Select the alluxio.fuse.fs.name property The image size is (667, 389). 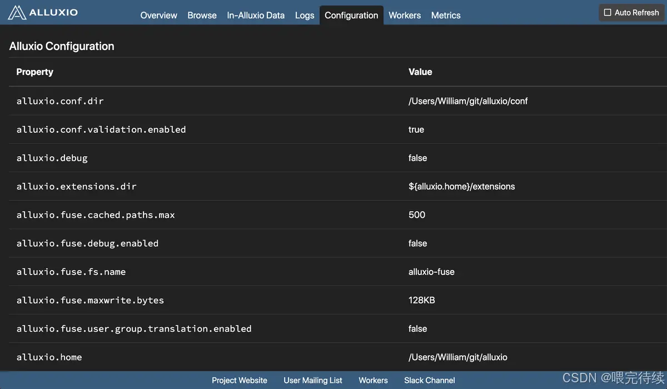coord(71,272)
